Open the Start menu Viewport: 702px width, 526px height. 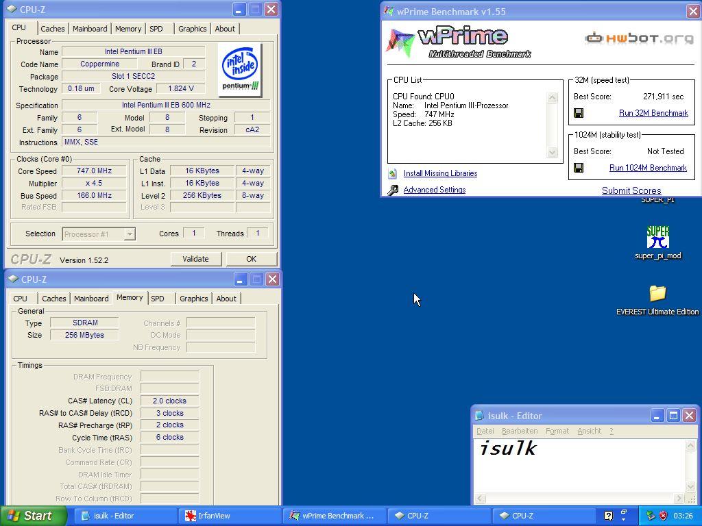click(x=34, y=516)
